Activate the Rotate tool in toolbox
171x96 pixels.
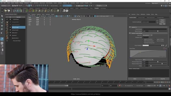(x=2, y=29)
